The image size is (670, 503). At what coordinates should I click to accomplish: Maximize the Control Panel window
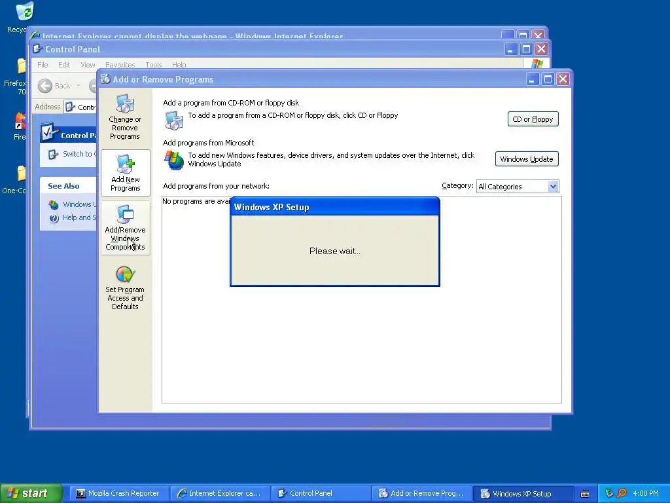[x=526, y=49]
